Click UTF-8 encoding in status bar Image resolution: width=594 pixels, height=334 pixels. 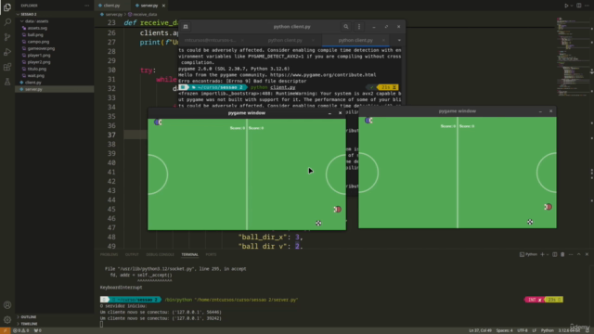point(523,330)
